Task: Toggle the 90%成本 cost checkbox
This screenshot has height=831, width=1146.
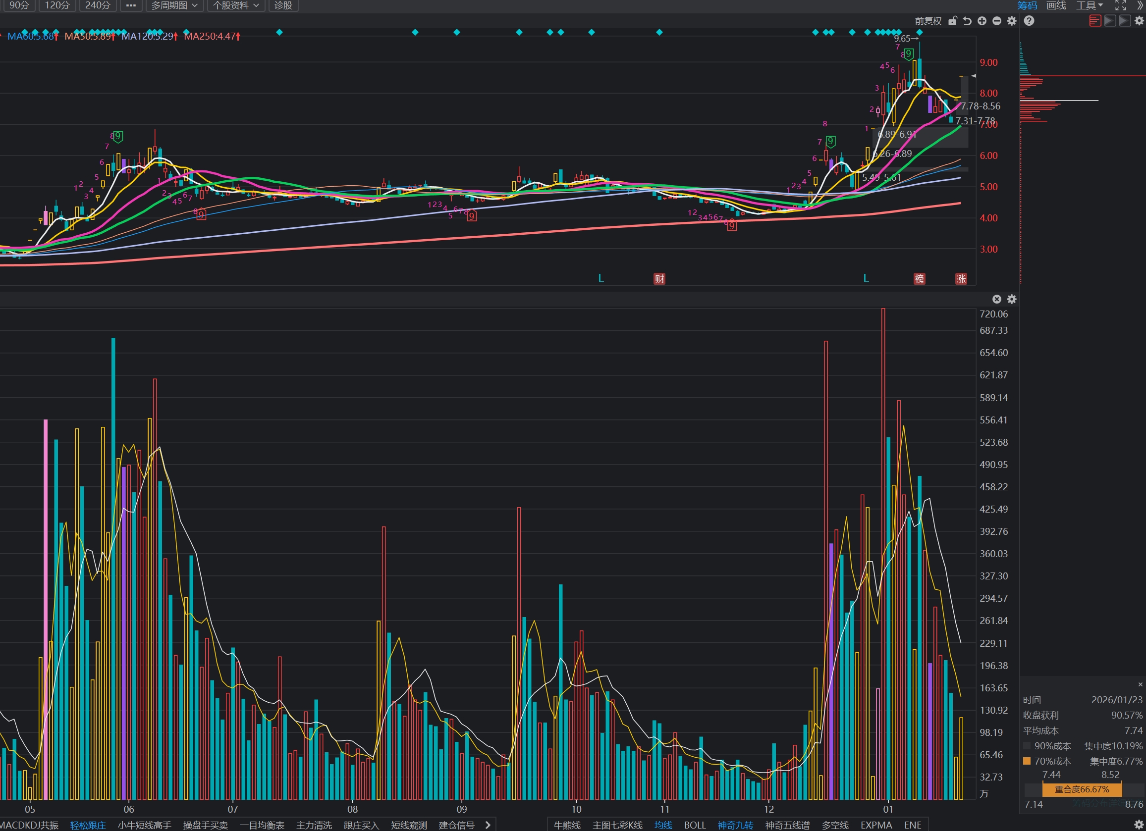Action: pyautogui.click(x=1027, y=746)
